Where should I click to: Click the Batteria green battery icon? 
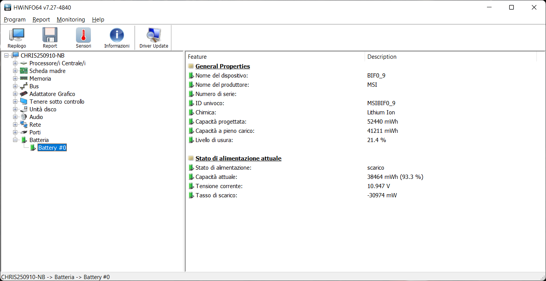(x=24, y=140)
